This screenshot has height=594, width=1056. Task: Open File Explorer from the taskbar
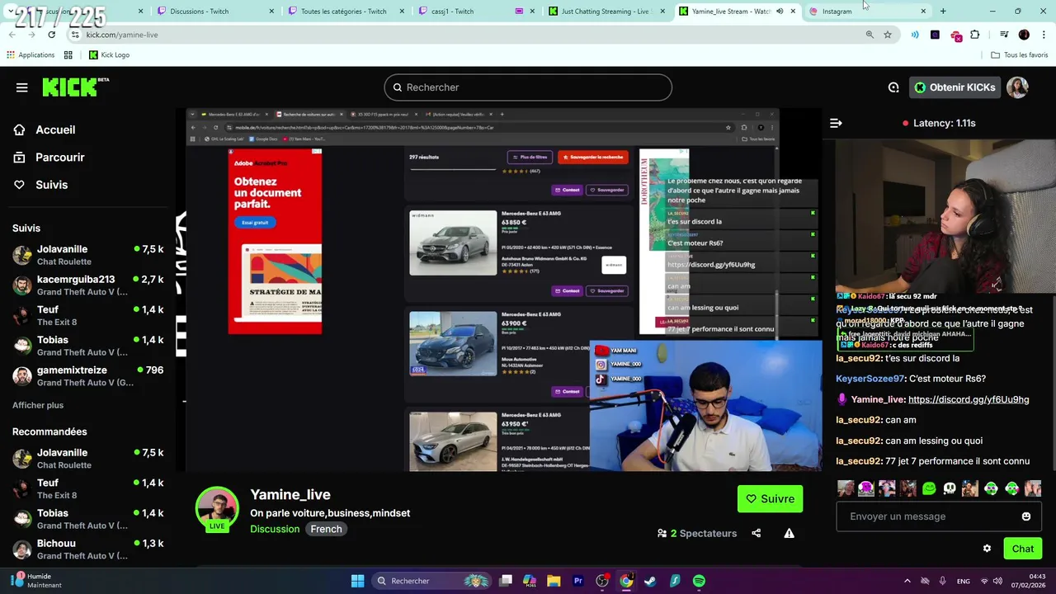(x=554, y=581)
